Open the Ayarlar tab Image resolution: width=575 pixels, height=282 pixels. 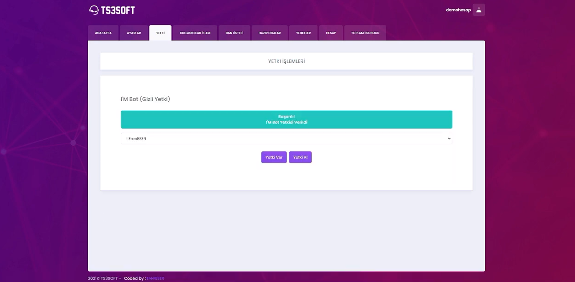coord(134,33)
